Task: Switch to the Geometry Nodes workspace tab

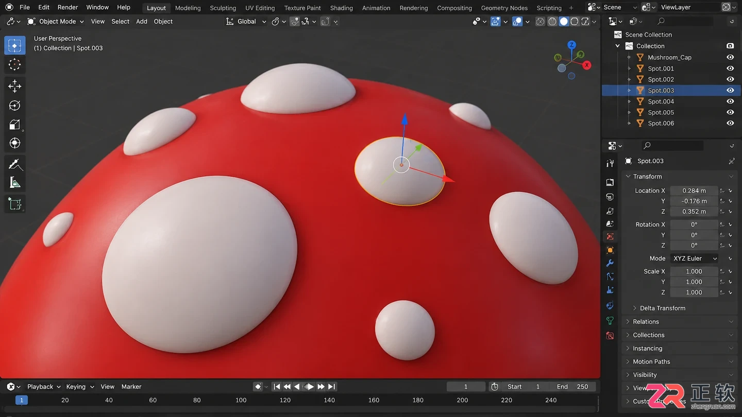Action: 504,8
